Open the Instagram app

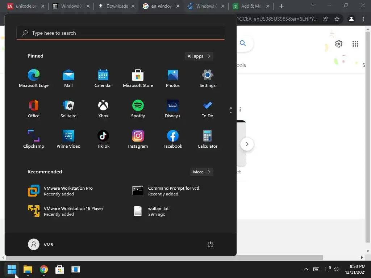pos(138,139)
